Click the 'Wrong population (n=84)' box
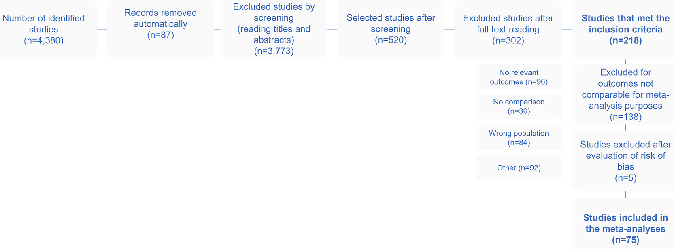The height and width of the screenshot is (249, 674). 519,138
